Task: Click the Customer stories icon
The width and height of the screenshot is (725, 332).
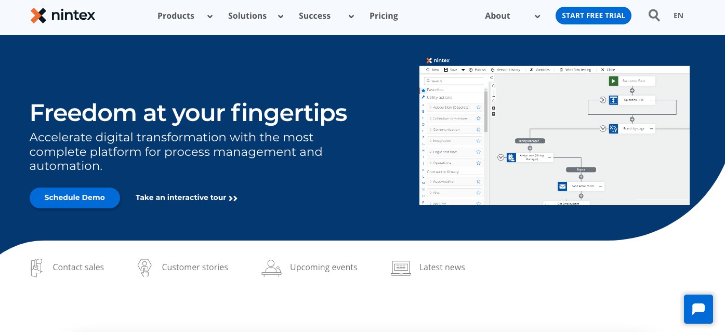Action: click(x=144, y=268)
